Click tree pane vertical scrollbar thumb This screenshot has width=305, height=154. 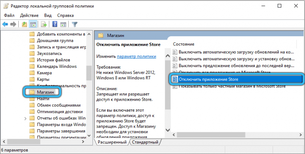(x=89, y=73)
